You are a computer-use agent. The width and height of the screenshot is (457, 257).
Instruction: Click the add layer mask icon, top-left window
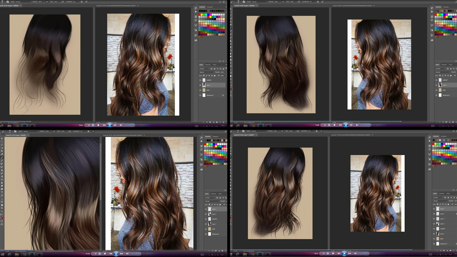[x=210, y=122]
